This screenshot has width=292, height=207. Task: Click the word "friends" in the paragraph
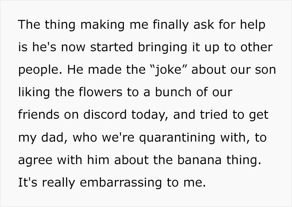(39, 115)
